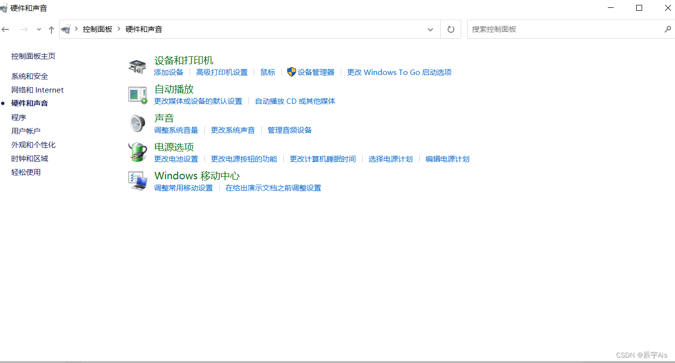Go up one level with up arrow
The height and width of the screenshot is (363, 675).
click(51, 29)
